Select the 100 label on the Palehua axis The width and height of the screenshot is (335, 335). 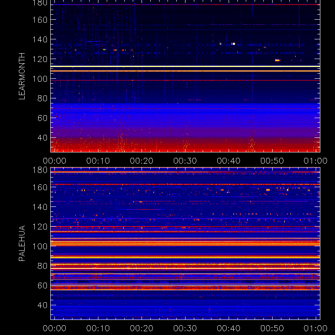point(40,246)
